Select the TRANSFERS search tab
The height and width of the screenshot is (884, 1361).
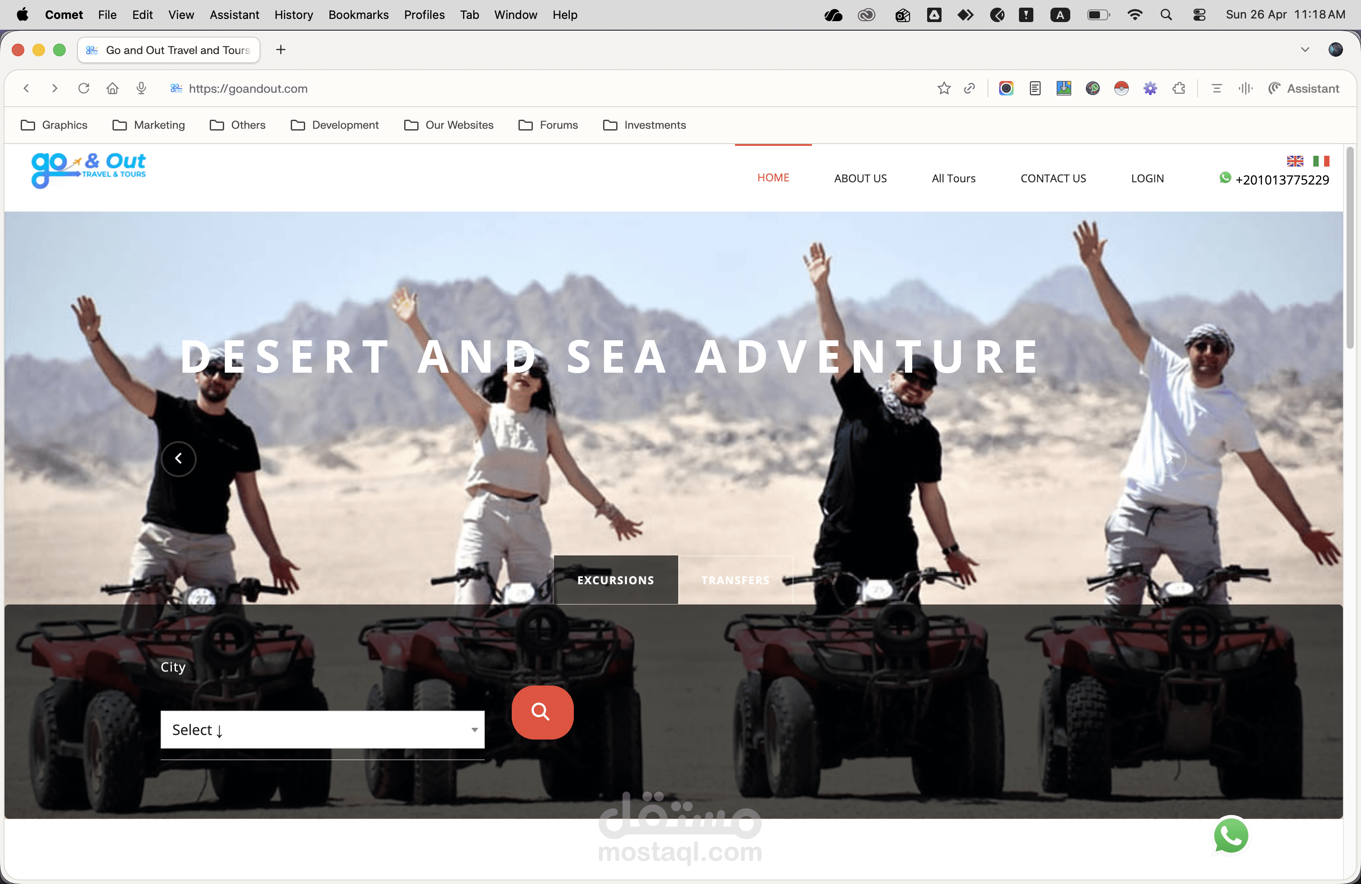pos(735,580)
